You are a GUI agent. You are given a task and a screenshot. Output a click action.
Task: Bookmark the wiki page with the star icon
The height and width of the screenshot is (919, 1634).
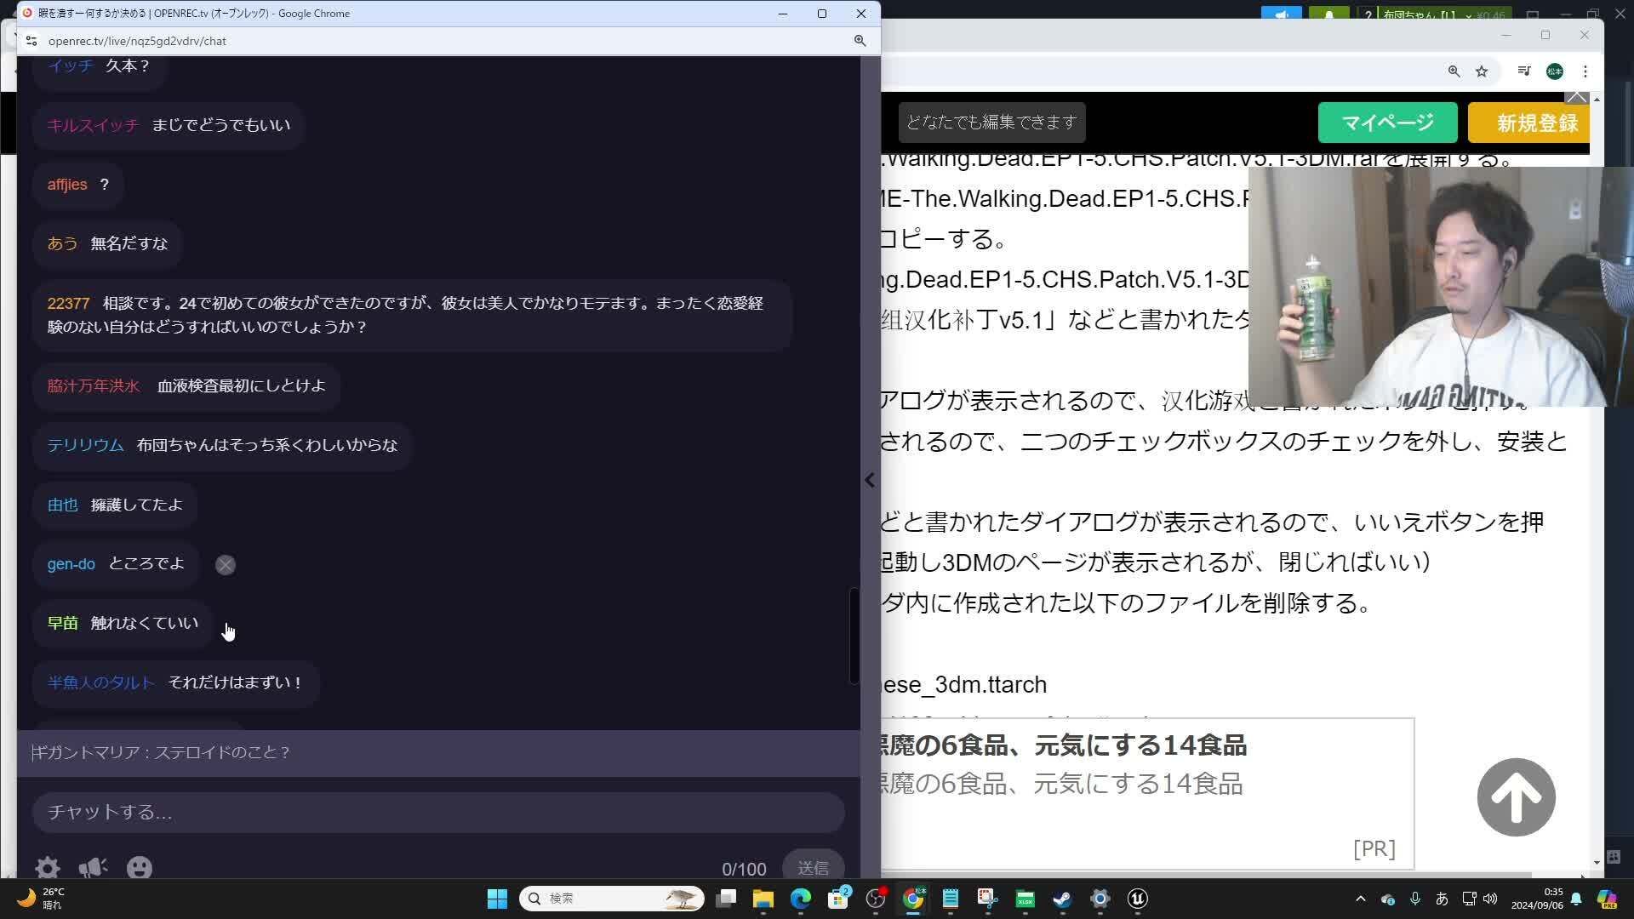coord(1482,71)
